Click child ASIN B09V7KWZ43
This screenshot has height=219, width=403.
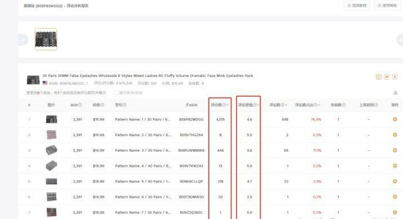(191, 166)
